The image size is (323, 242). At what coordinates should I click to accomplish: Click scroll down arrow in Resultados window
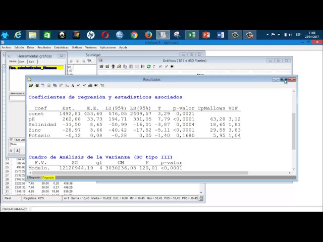click(x=294, y=169)
